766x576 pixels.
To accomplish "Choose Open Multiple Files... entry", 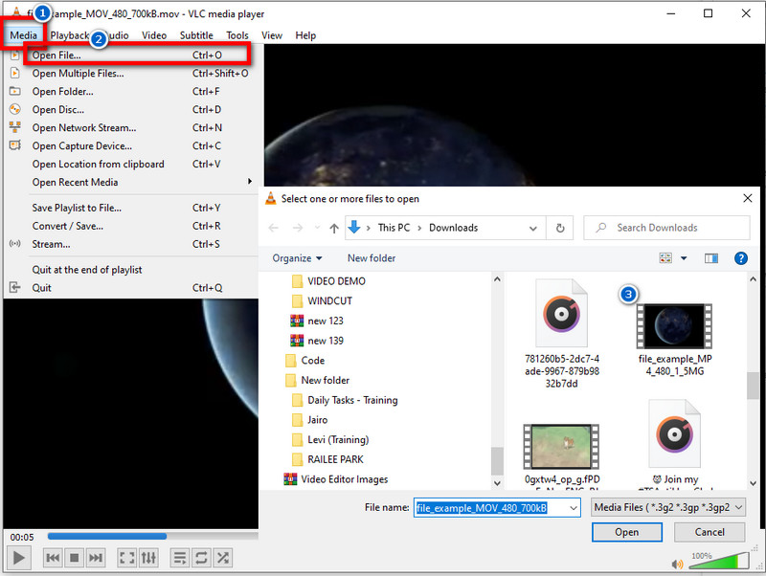I will [131, 74].
